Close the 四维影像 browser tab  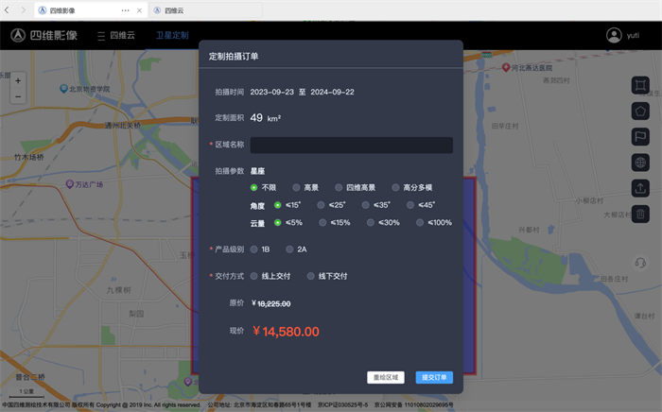pyautogui.click(x=139, y=10)
